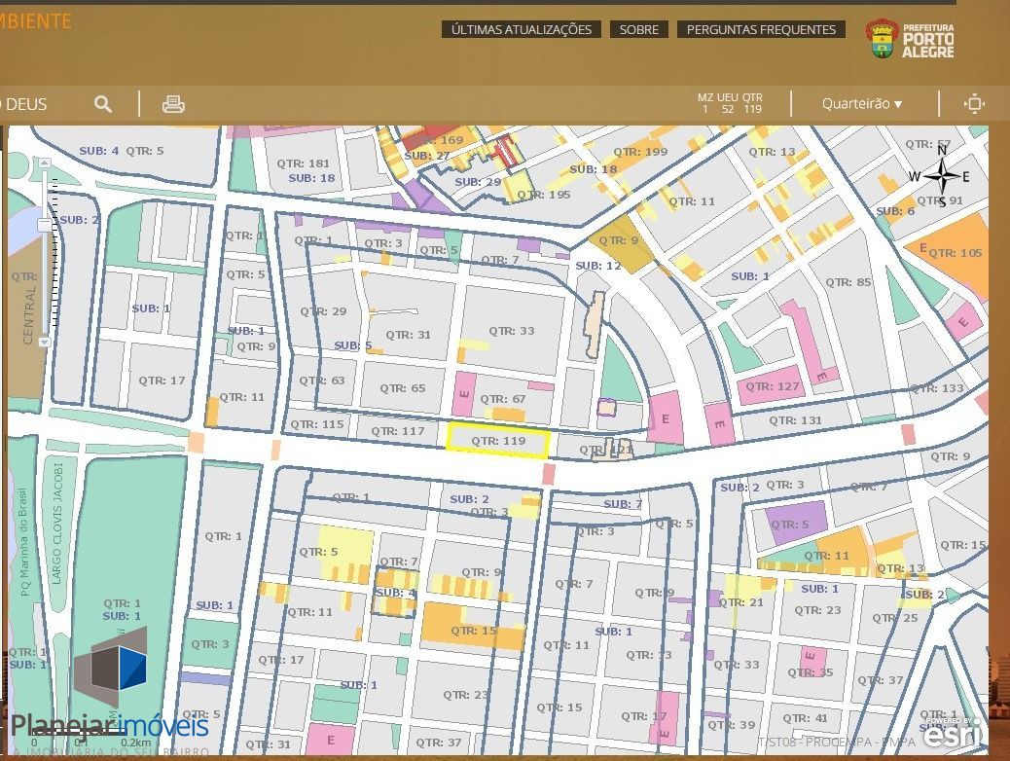
Task: Click the QTR: 127 block on map
Action: (x=774, y=386)
